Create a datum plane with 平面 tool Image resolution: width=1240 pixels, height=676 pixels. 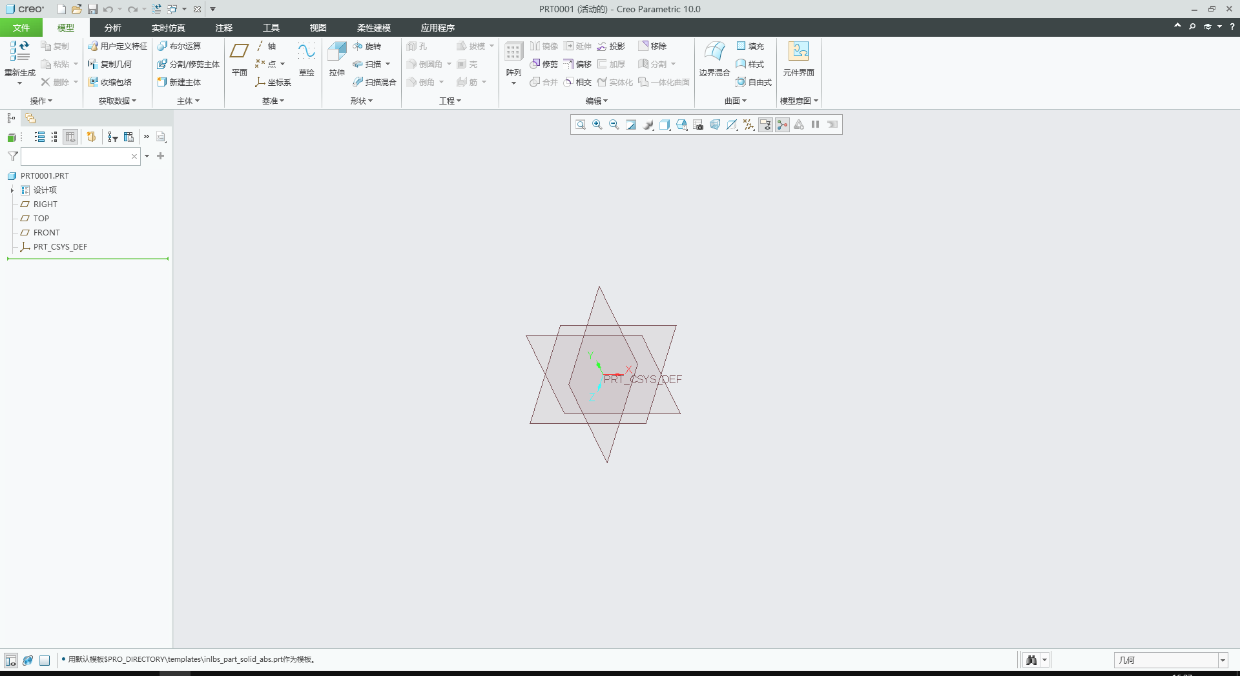pos(238,58)
